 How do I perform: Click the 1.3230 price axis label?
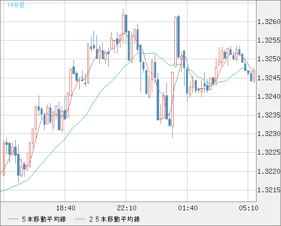(x=269, y=134)
